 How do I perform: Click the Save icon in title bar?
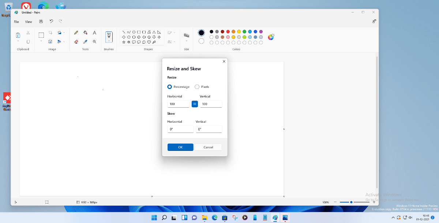(x=41, y=22)
